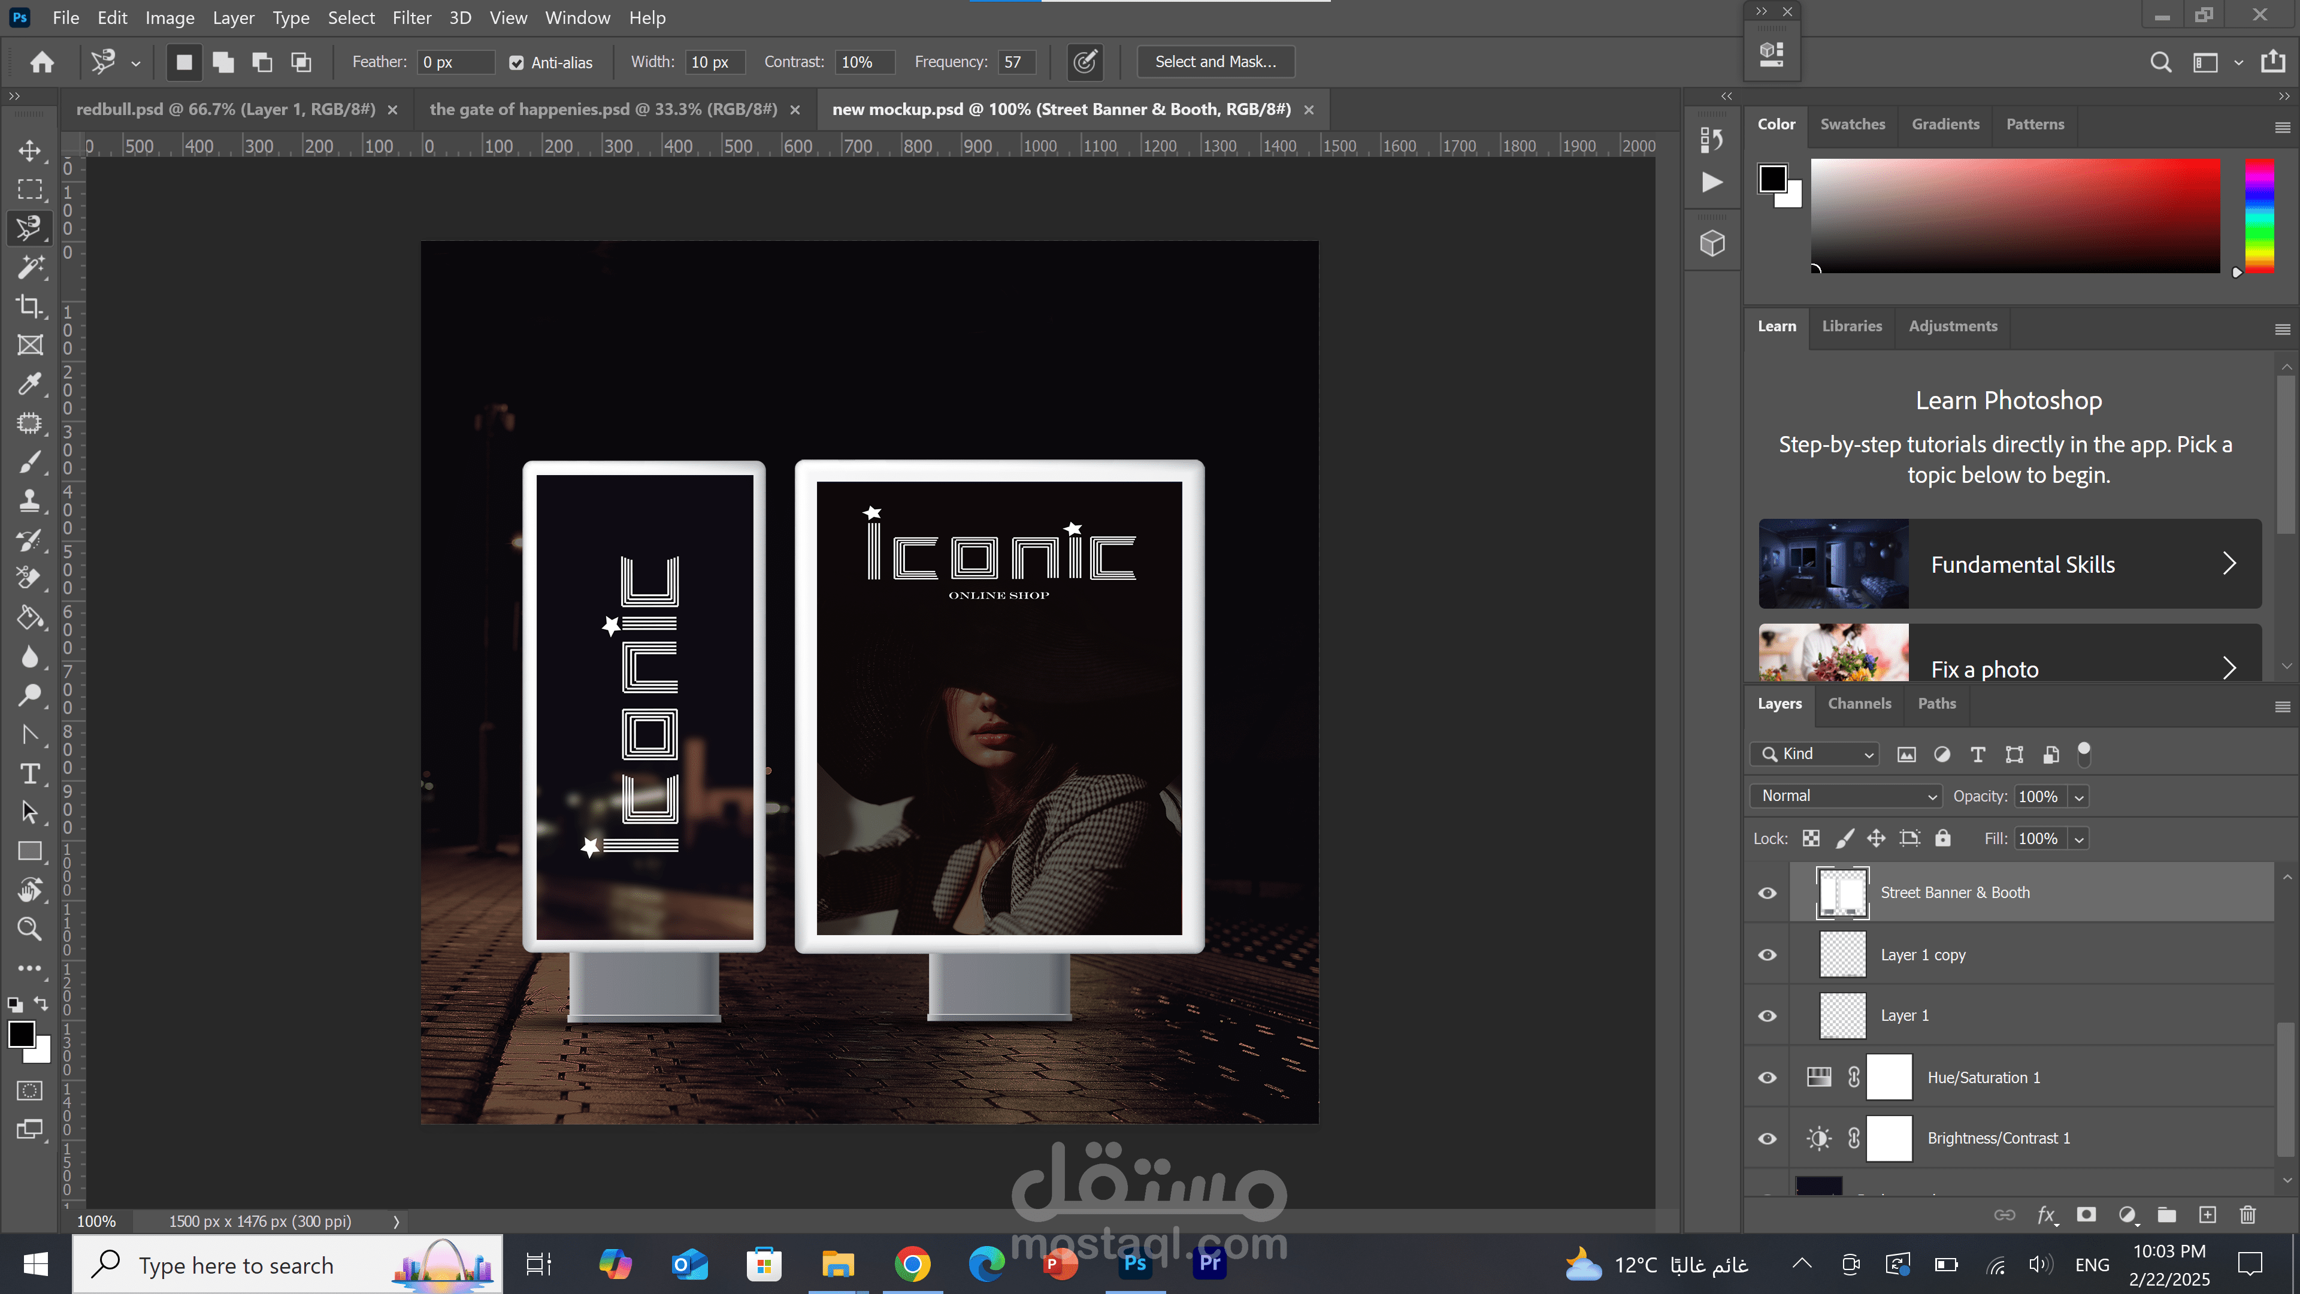Viewport: 2300px width, 1294px height.
Task: Click the delete layer trash icon
Action: [x=2247, y=1214]
